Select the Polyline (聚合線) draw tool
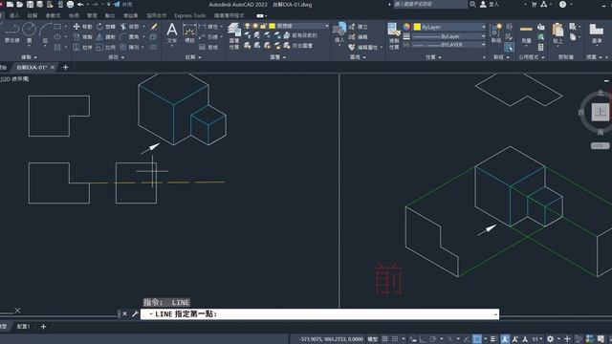The width and height of the screenshot is (612, 344). pos(11,32)
